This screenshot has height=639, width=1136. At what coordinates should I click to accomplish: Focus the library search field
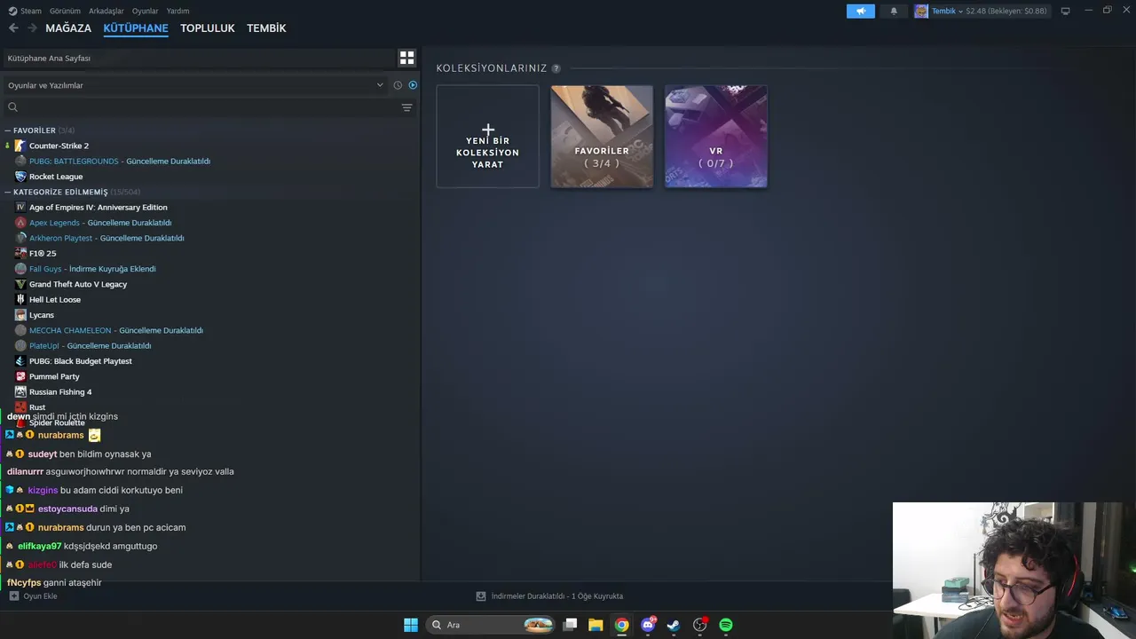(202, 107)
